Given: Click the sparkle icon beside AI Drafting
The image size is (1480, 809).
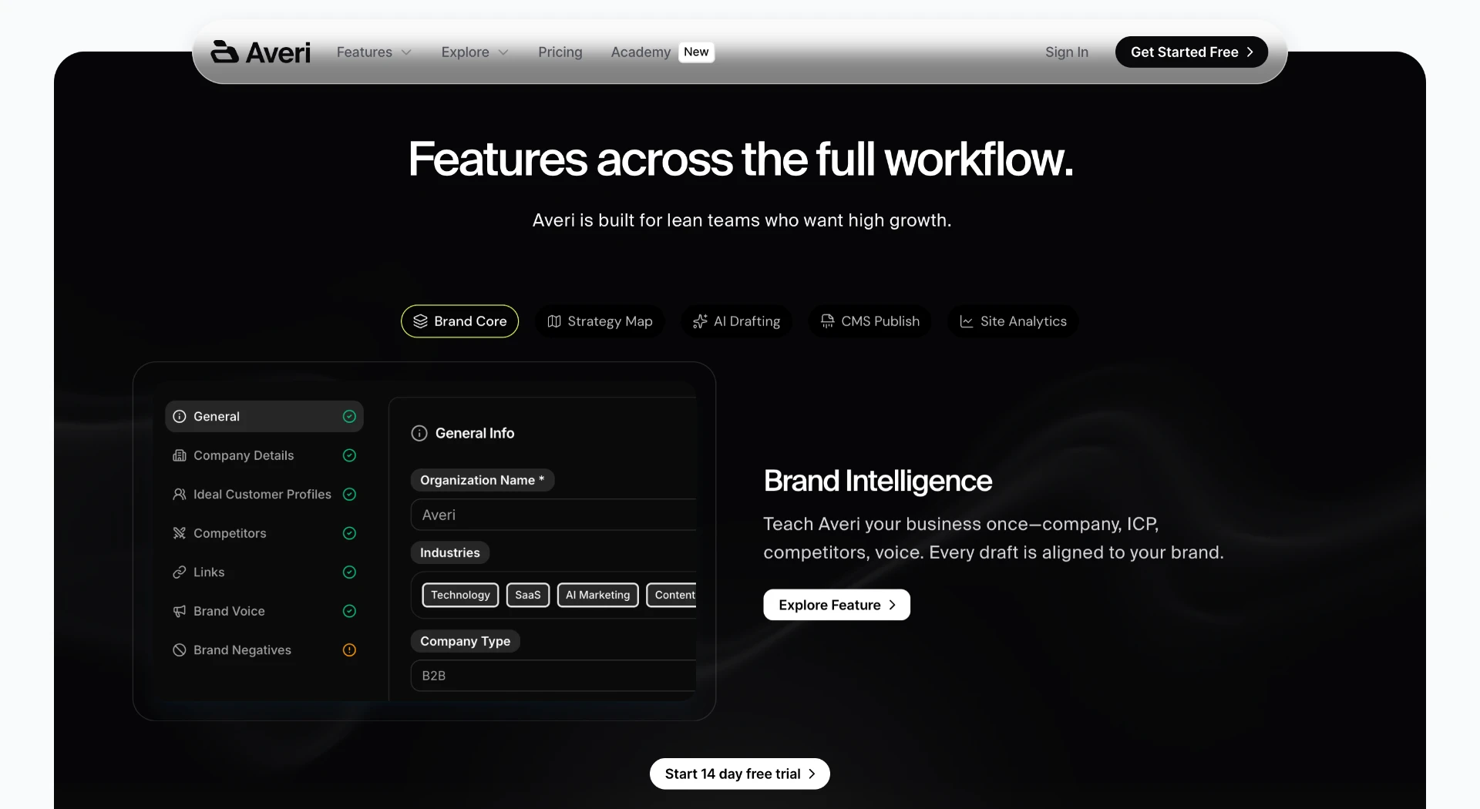Looking at the screenshot, I should click(700, 321).
